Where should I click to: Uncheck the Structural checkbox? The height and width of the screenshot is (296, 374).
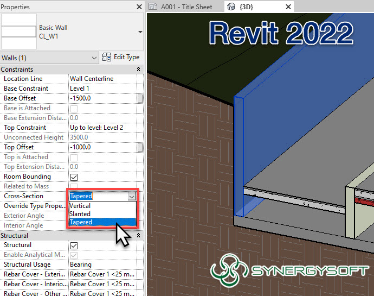pyautogui.click(x=74, y=245)
